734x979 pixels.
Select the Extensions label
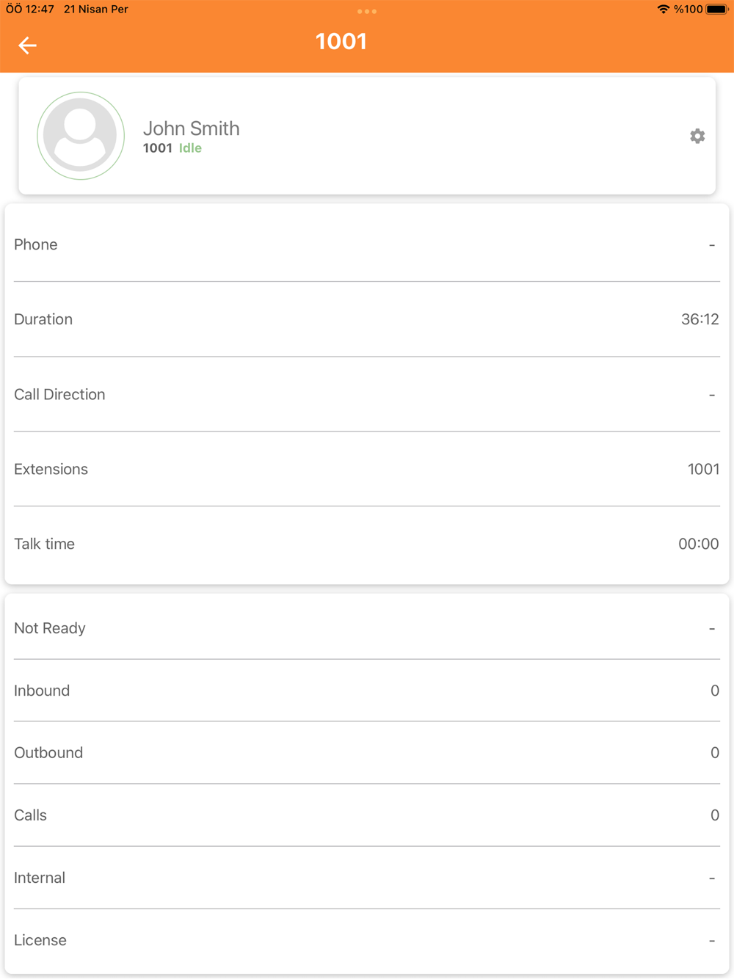(x=51, y=469)
